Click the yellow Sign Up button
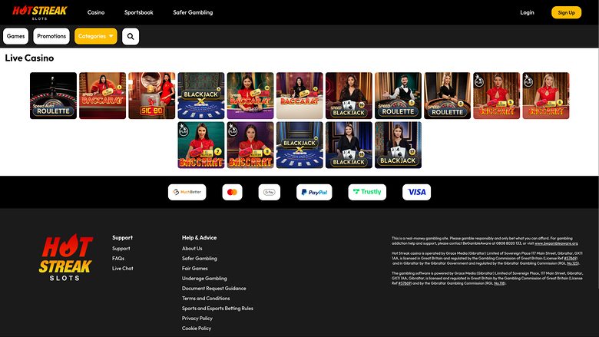 [567, 12]
